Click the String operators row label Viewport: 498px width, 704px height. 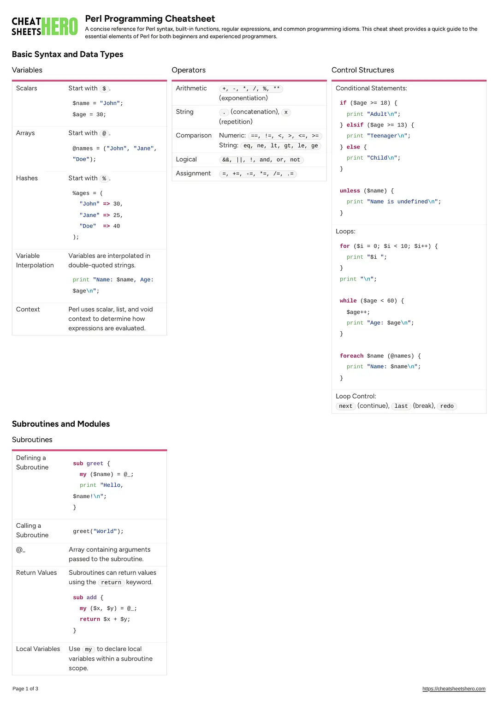[184, 112]
